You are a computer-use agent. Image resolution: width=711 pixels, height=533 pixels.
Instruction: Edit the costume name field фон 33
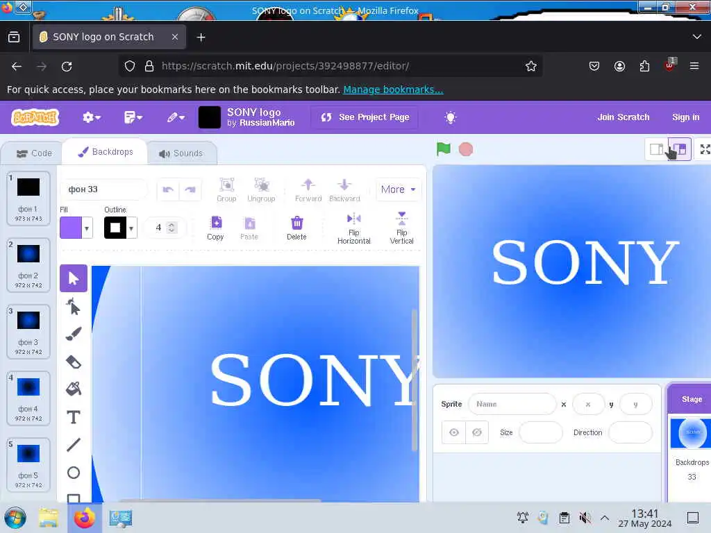[x=104, y=189]
